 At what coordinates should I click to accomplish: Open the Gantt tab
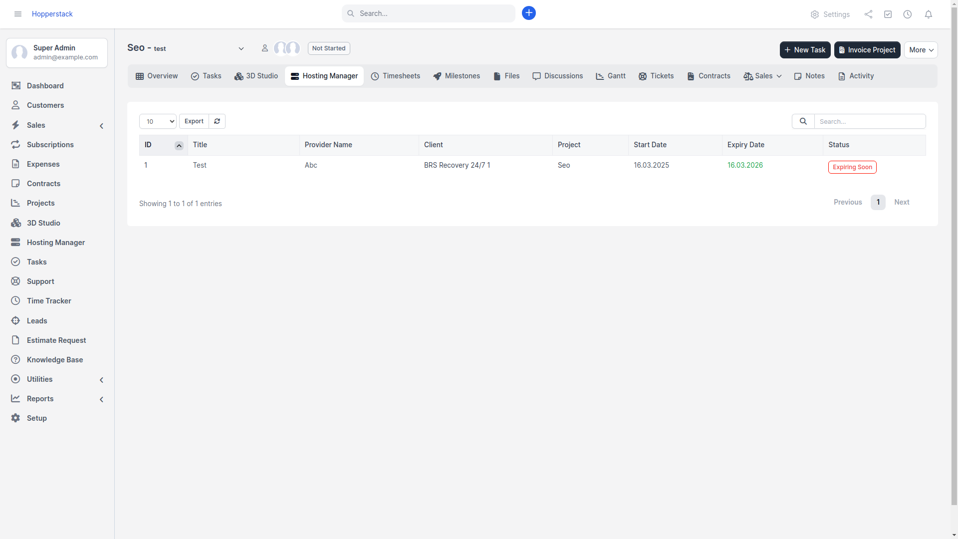tap(610, 76)
